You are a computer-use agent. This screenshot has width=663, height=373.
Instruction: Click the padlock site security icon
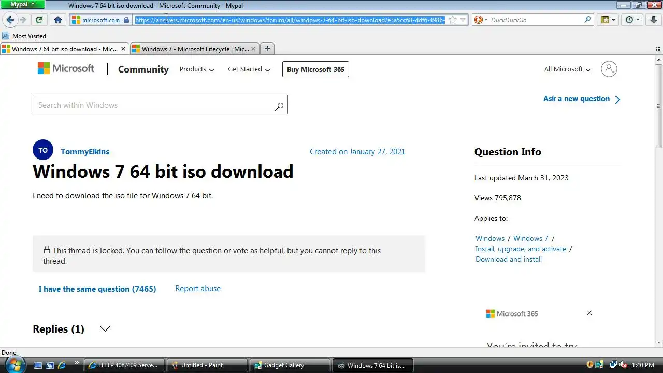click(126, 20)
